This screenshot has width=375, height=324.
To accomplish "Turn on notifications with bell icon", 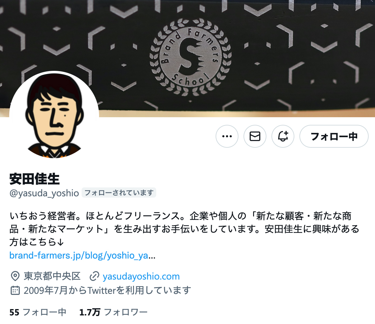I will coord(283,136).
